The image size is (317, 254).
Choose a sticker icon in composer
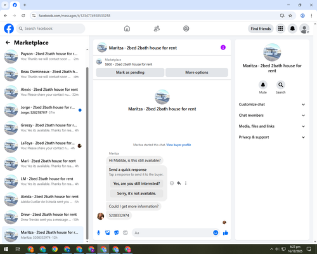click(x=117, y=233)
